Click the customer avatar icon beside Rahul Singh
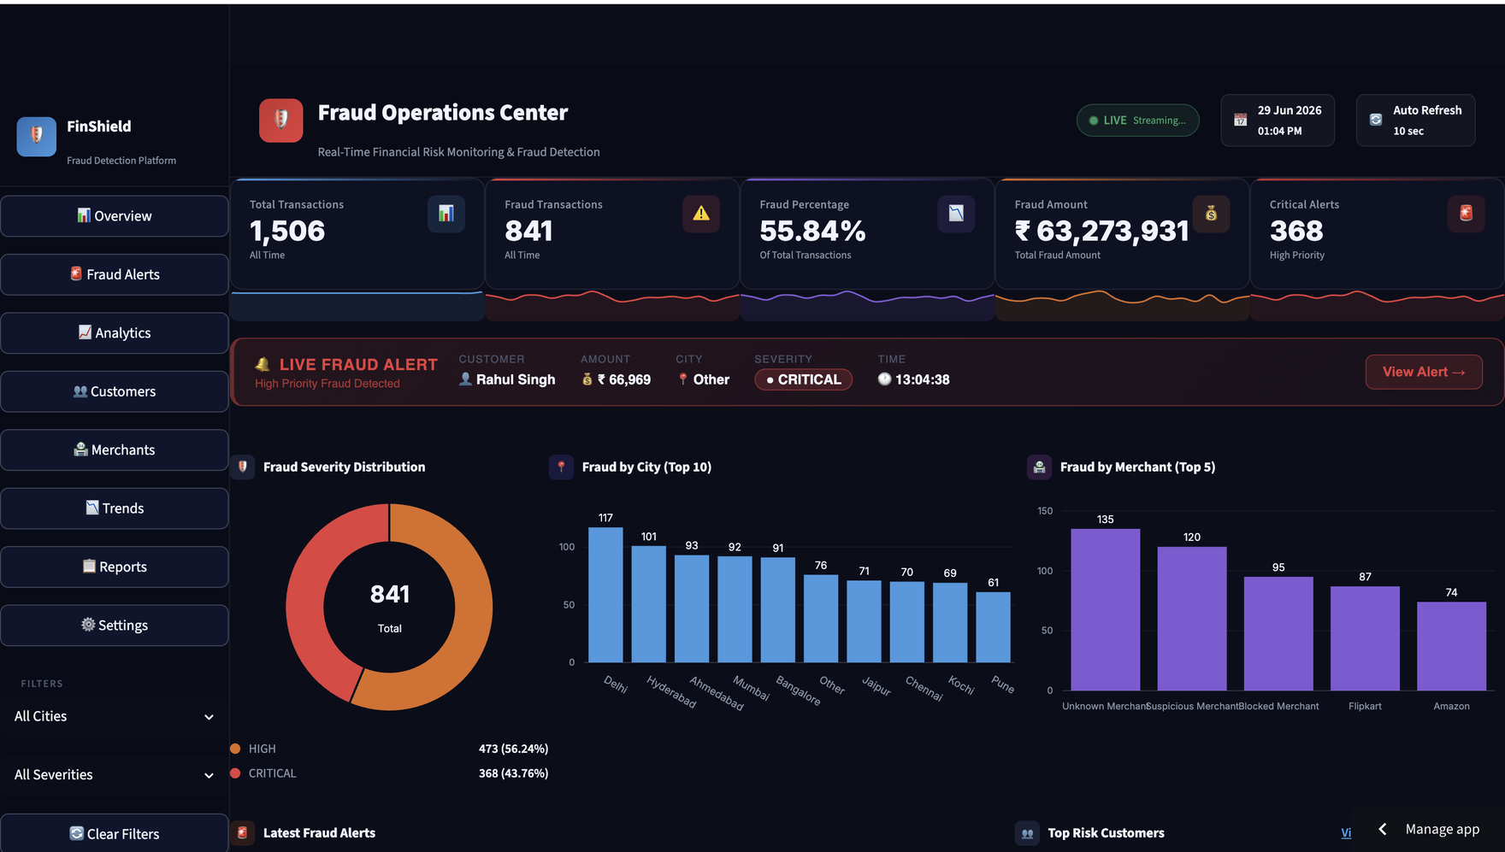The width and height of the screenshot is (1505, 852). tap(465, 379)
